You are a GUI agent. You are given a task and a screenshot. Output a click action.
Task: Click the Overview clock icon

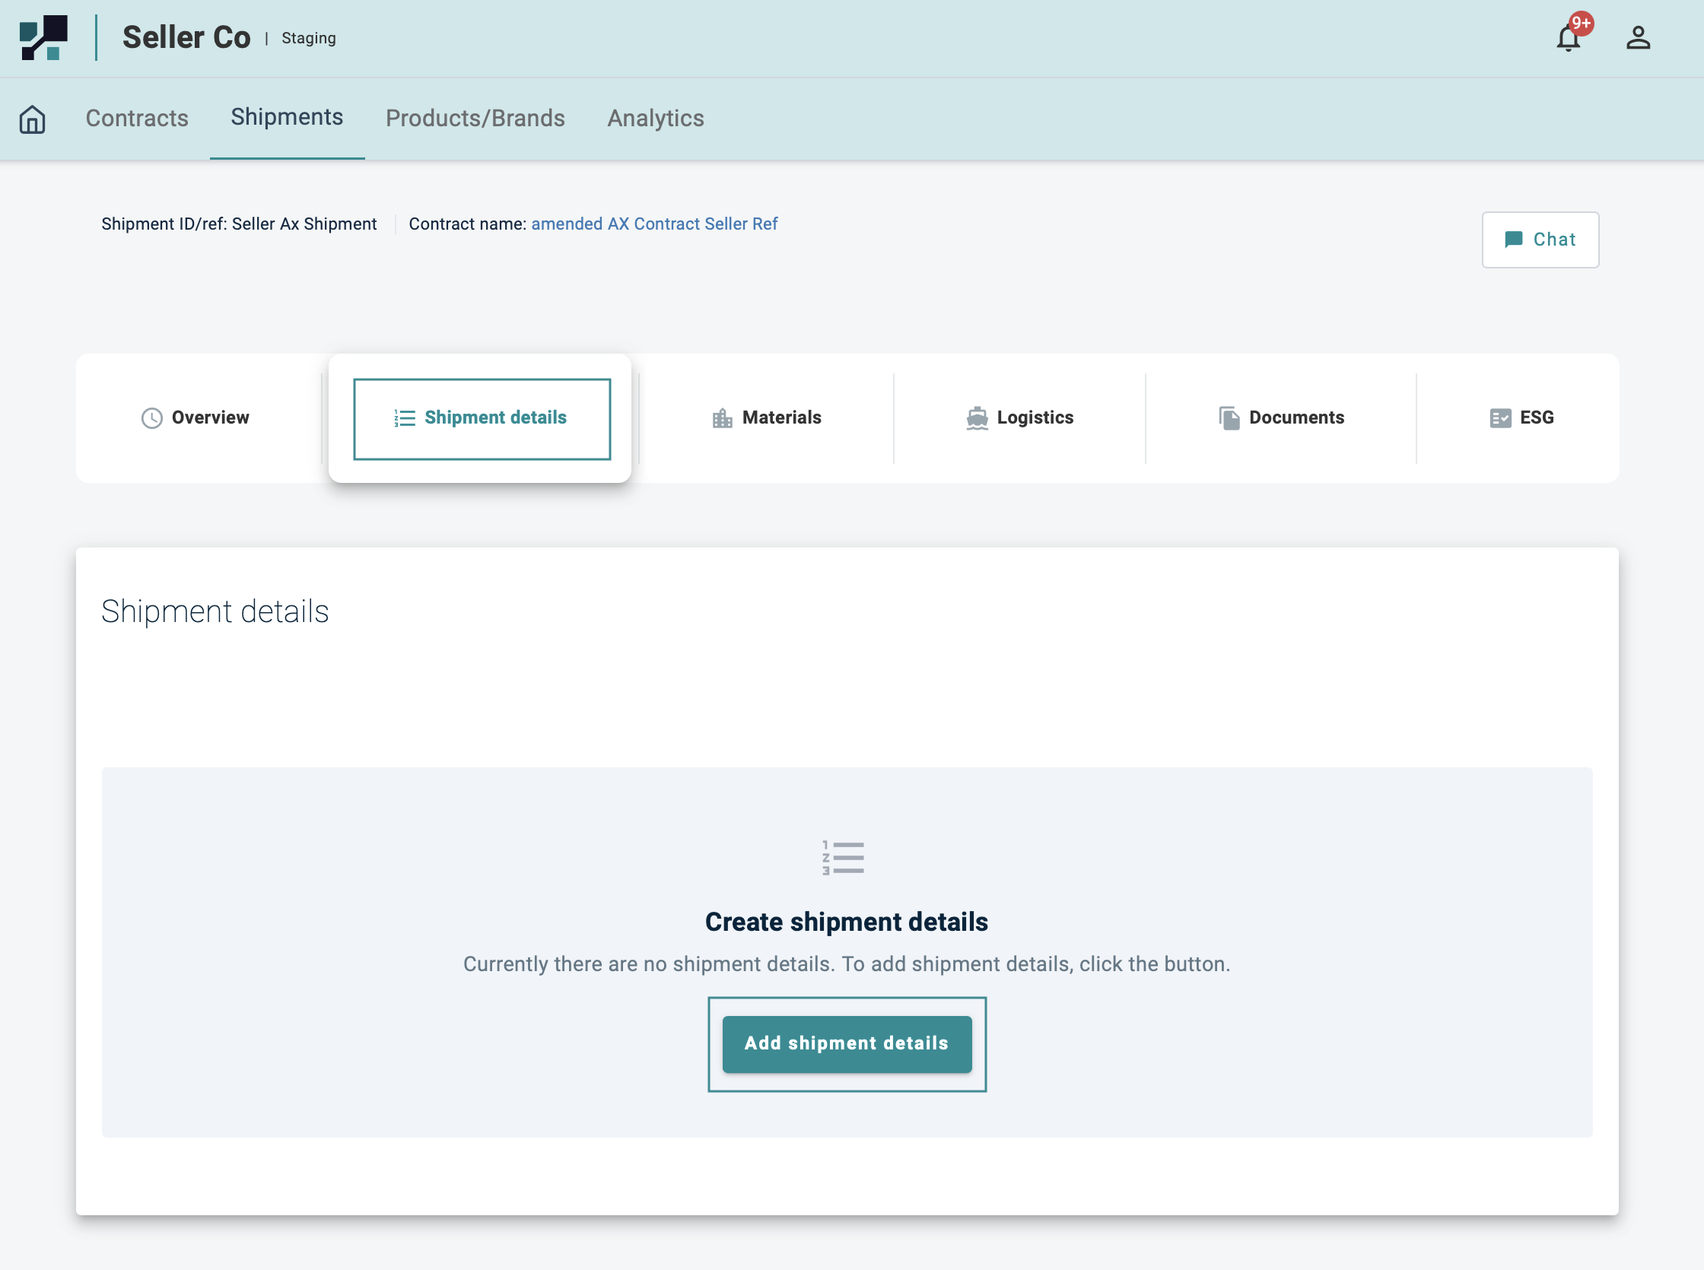point(152,418)
